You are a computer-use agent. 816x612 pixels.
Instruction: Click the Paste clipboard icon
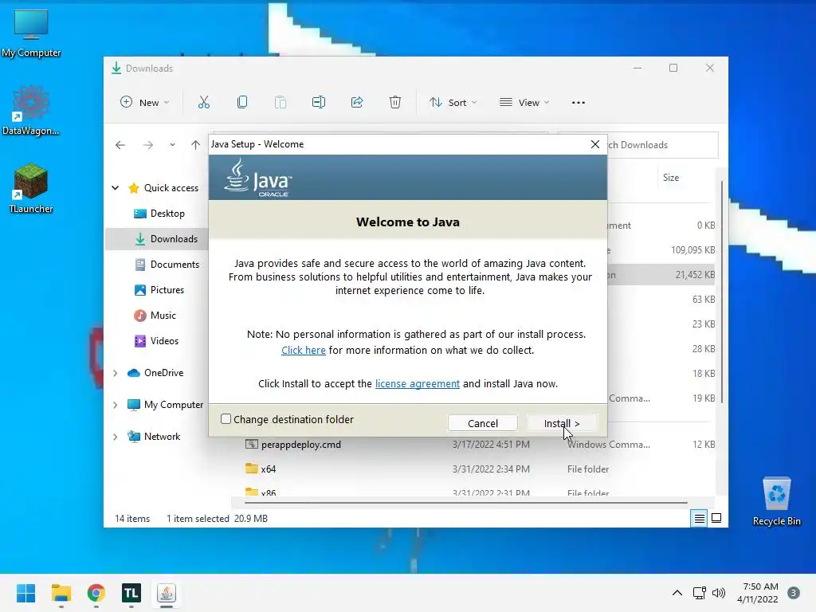tap(280, 103)
